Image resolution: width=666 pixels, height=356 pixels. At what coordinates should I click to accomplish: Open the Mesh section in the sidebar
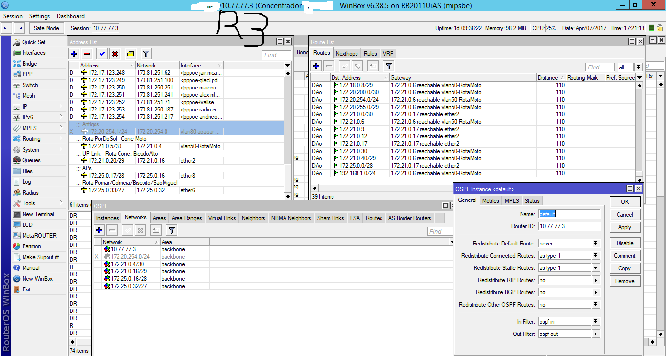[28, 96]
